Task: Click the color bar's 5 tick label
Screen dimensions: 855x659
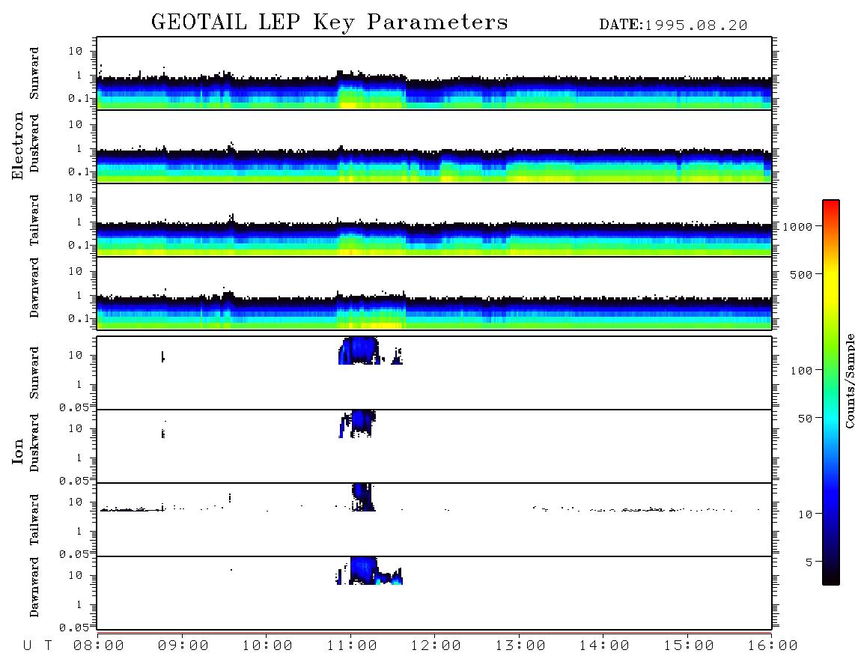Action: (809, 562)
